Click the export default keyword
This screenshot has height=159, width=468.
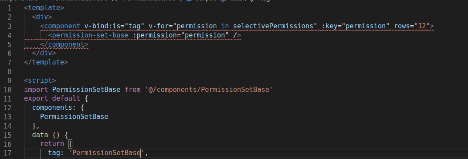point(52,98)
